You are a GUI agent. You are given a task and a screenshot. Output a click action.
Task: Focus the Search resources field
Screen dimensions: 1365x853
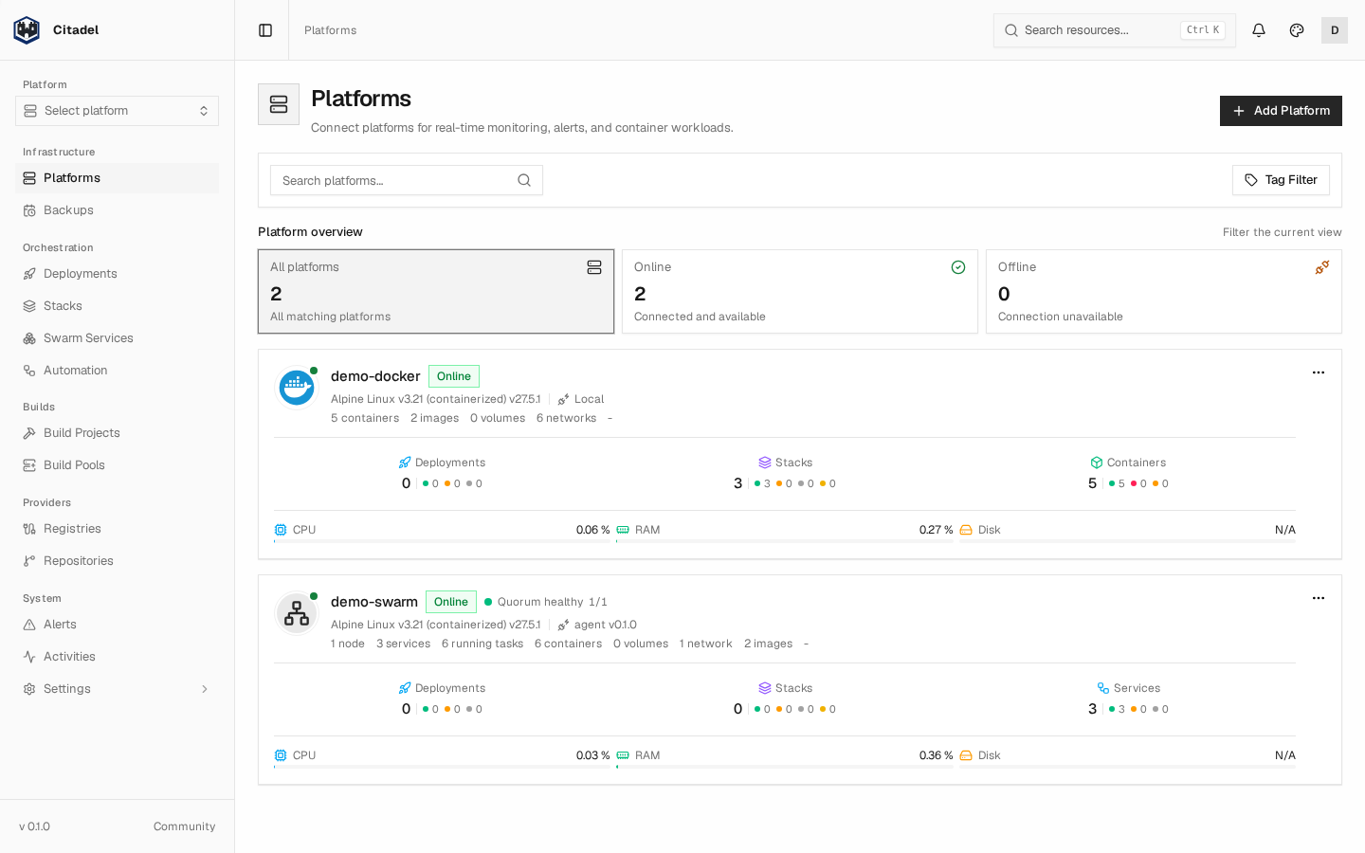(1115, 30)
